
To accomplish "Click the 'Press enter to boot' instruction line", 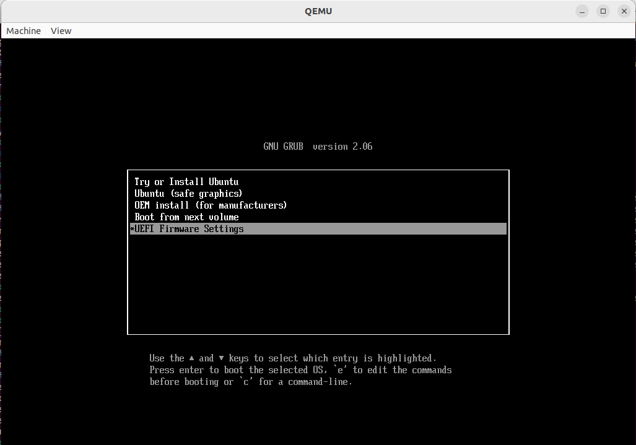I will click(300, 370).
